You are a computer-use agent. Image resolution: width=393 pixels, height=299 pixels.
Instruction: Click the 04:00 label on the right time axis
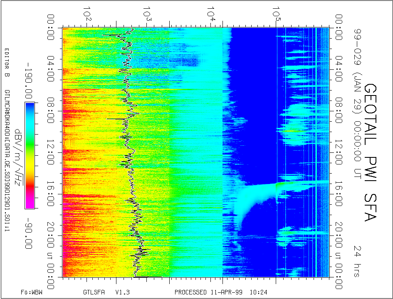point(339,69)
